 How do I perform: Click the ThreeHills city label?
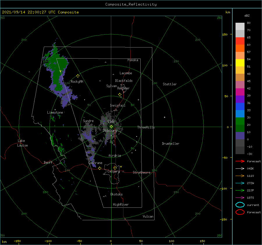tap(146, 127)
